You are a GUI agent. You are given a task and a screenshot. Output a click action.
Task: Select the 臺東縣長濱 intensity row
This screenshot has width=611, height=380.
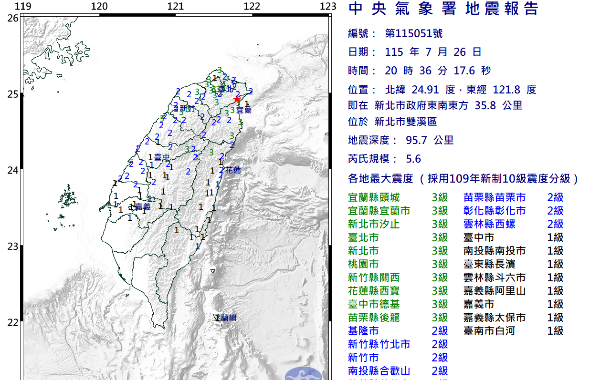(x=514, y=264)
